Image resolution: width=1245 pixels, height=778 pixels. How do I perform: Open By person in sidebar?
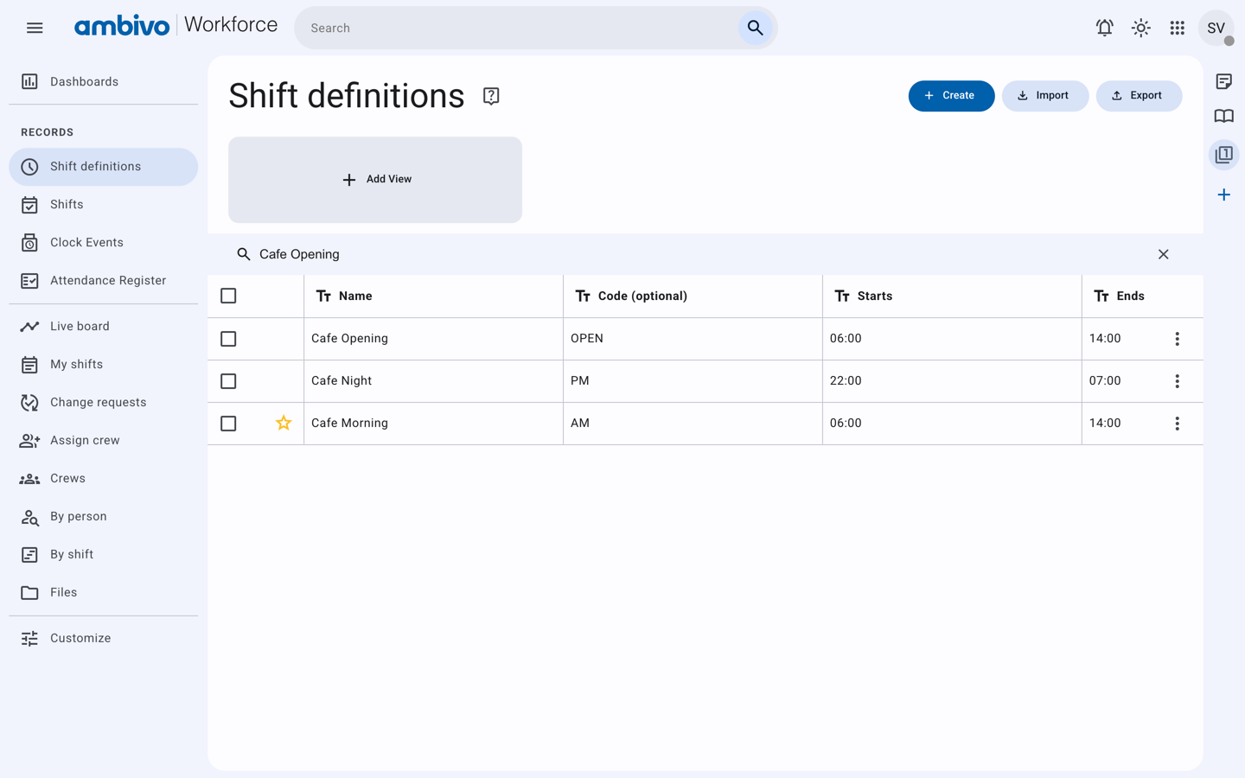[104, 517]
